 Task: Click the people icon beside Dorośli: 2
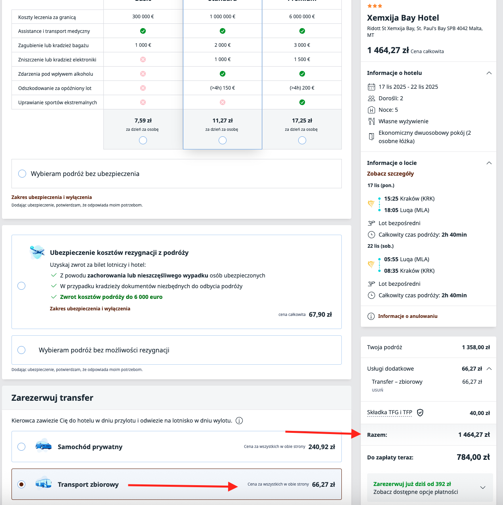point(372,98)
